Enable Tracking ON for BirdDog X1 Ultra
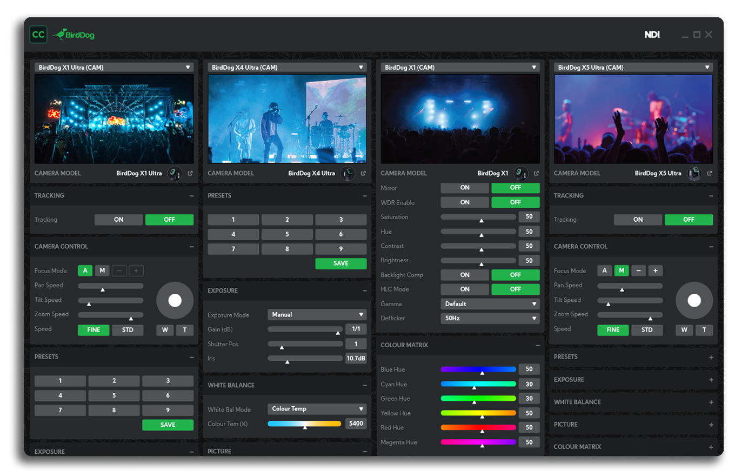 pos(118,220)
